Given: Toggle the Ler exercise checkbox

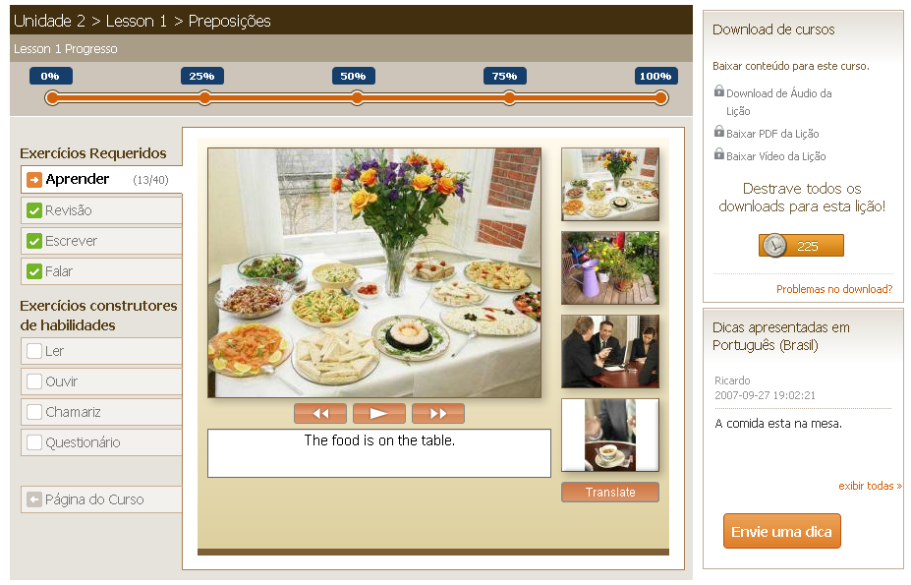Looking at the screenshot, I should coord(34,351).
